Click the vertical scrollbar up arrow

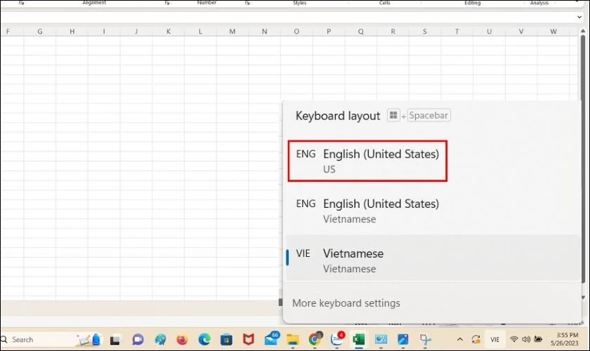point(584,32)
